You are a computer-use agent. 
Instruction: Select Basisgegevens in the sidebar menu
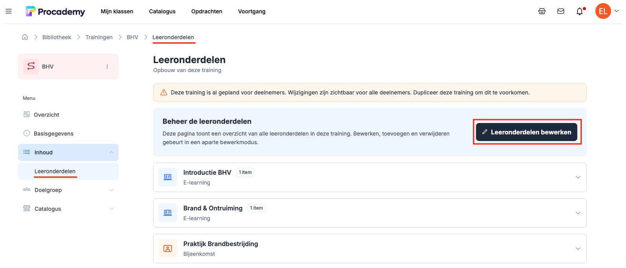click(53, 134)
